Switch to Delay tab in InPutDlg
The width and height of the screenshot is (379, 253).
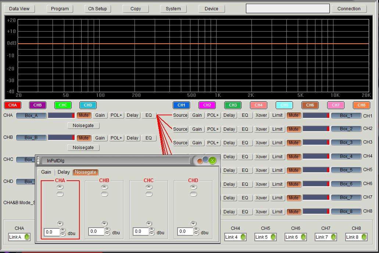[64, 172]
